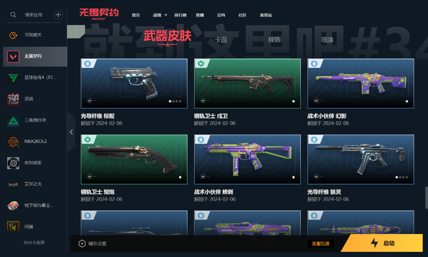428x257 pixels.
Task: Go back using the grey arrow tab
Action: click(x=75, y=32)
